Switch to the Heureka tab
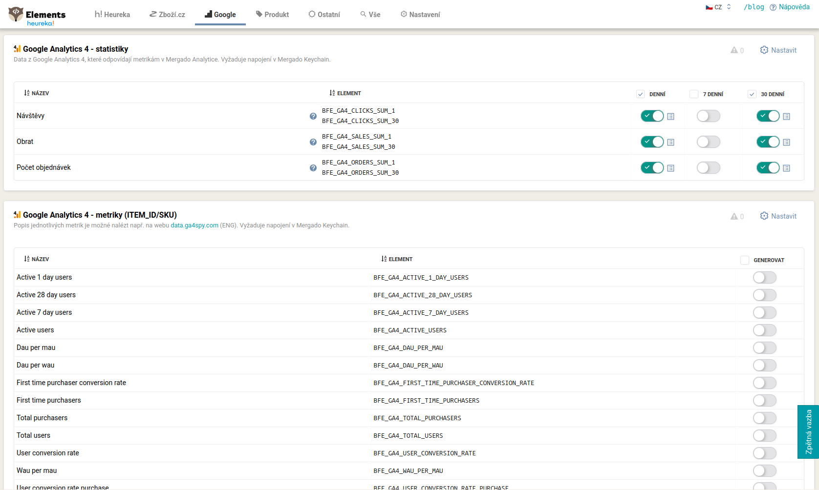The width and height of the screenshot is (819, 490). (x=112, y=15)
